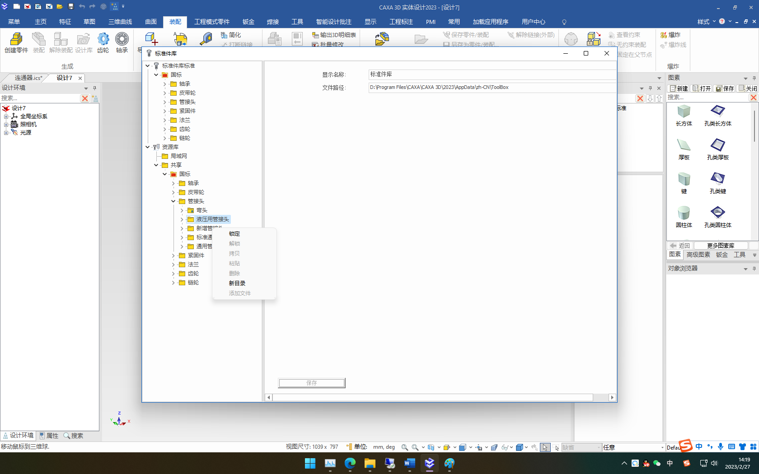Open the 钣金 ribbon tab
The image size is (759, 474).
248,22
